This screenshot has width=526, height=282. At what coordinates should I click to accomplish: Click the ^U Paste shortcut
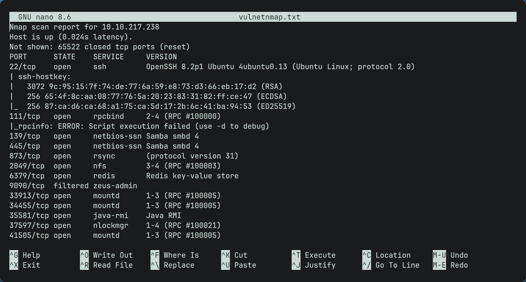[x=239, y=265]
